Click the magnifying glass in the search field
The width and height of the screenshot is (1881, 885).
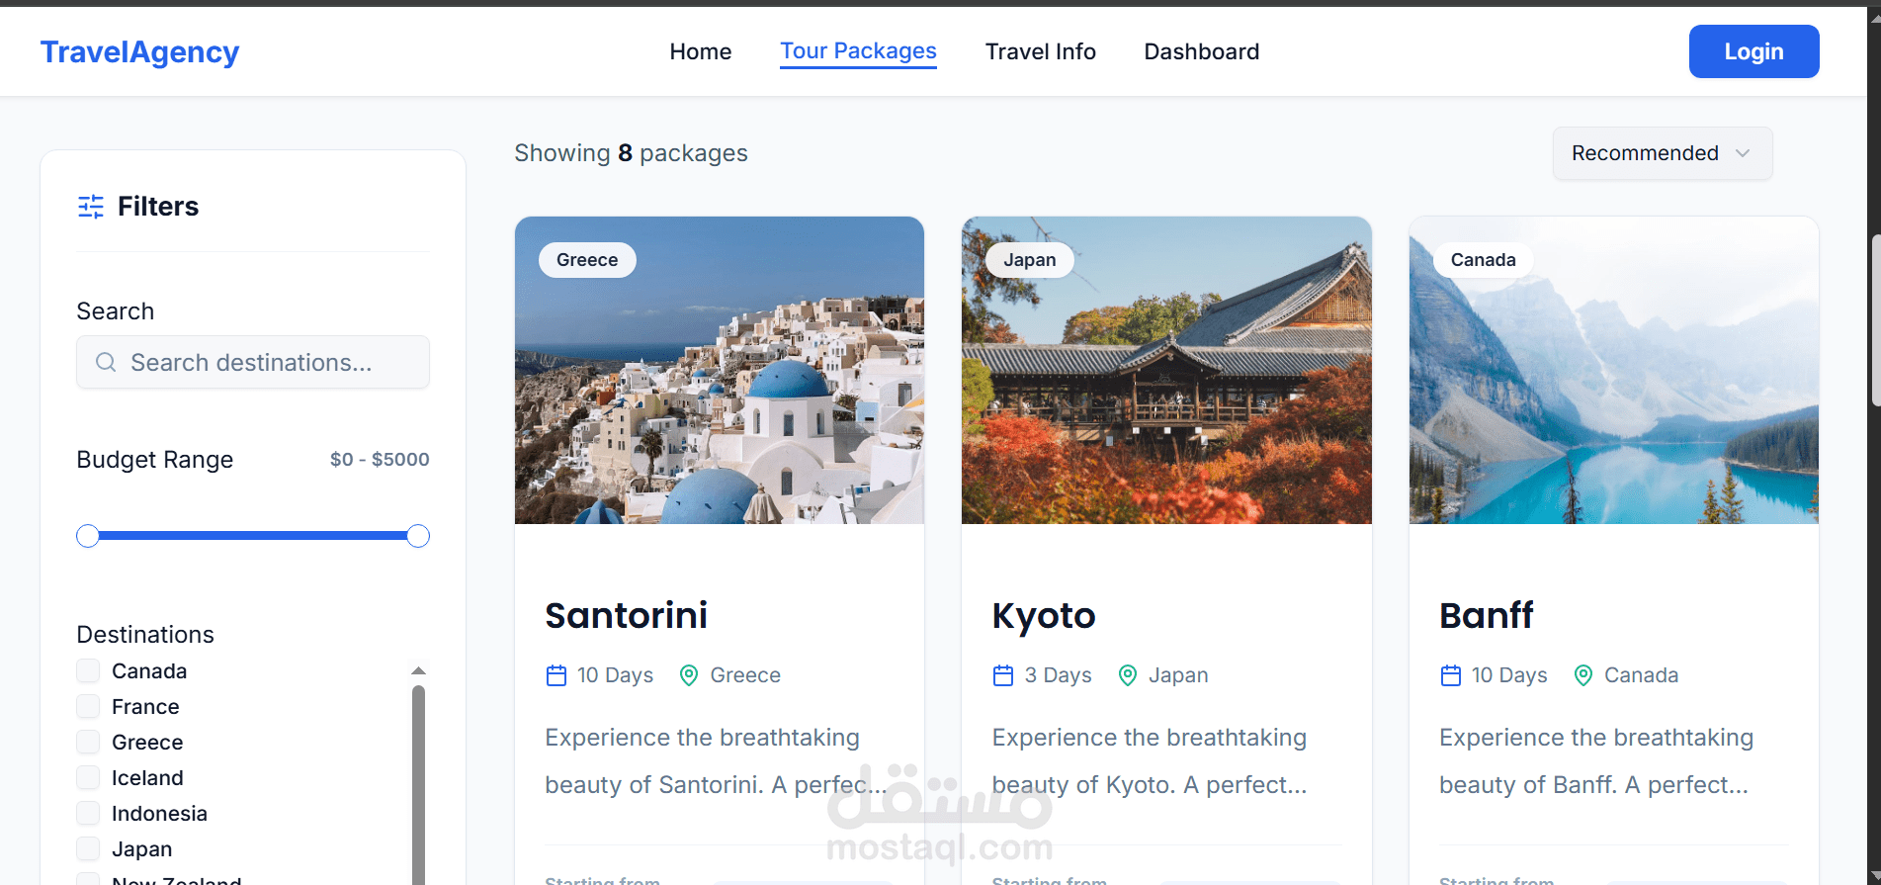(106, 362)
